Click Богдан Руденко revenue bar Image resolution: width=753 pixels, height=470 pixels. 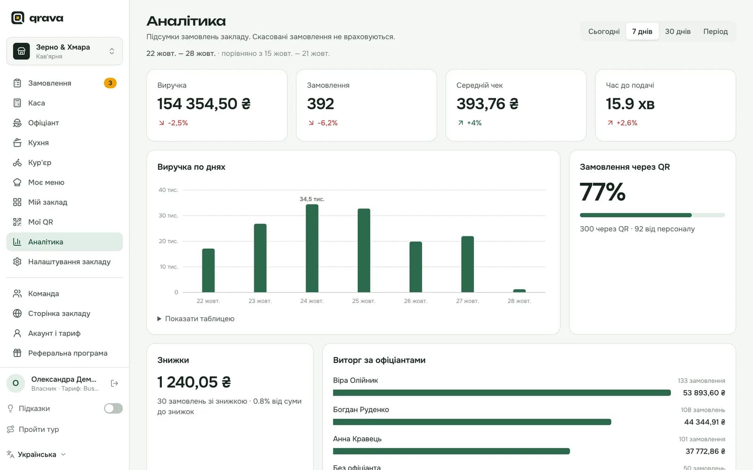(x=472, y=422)
